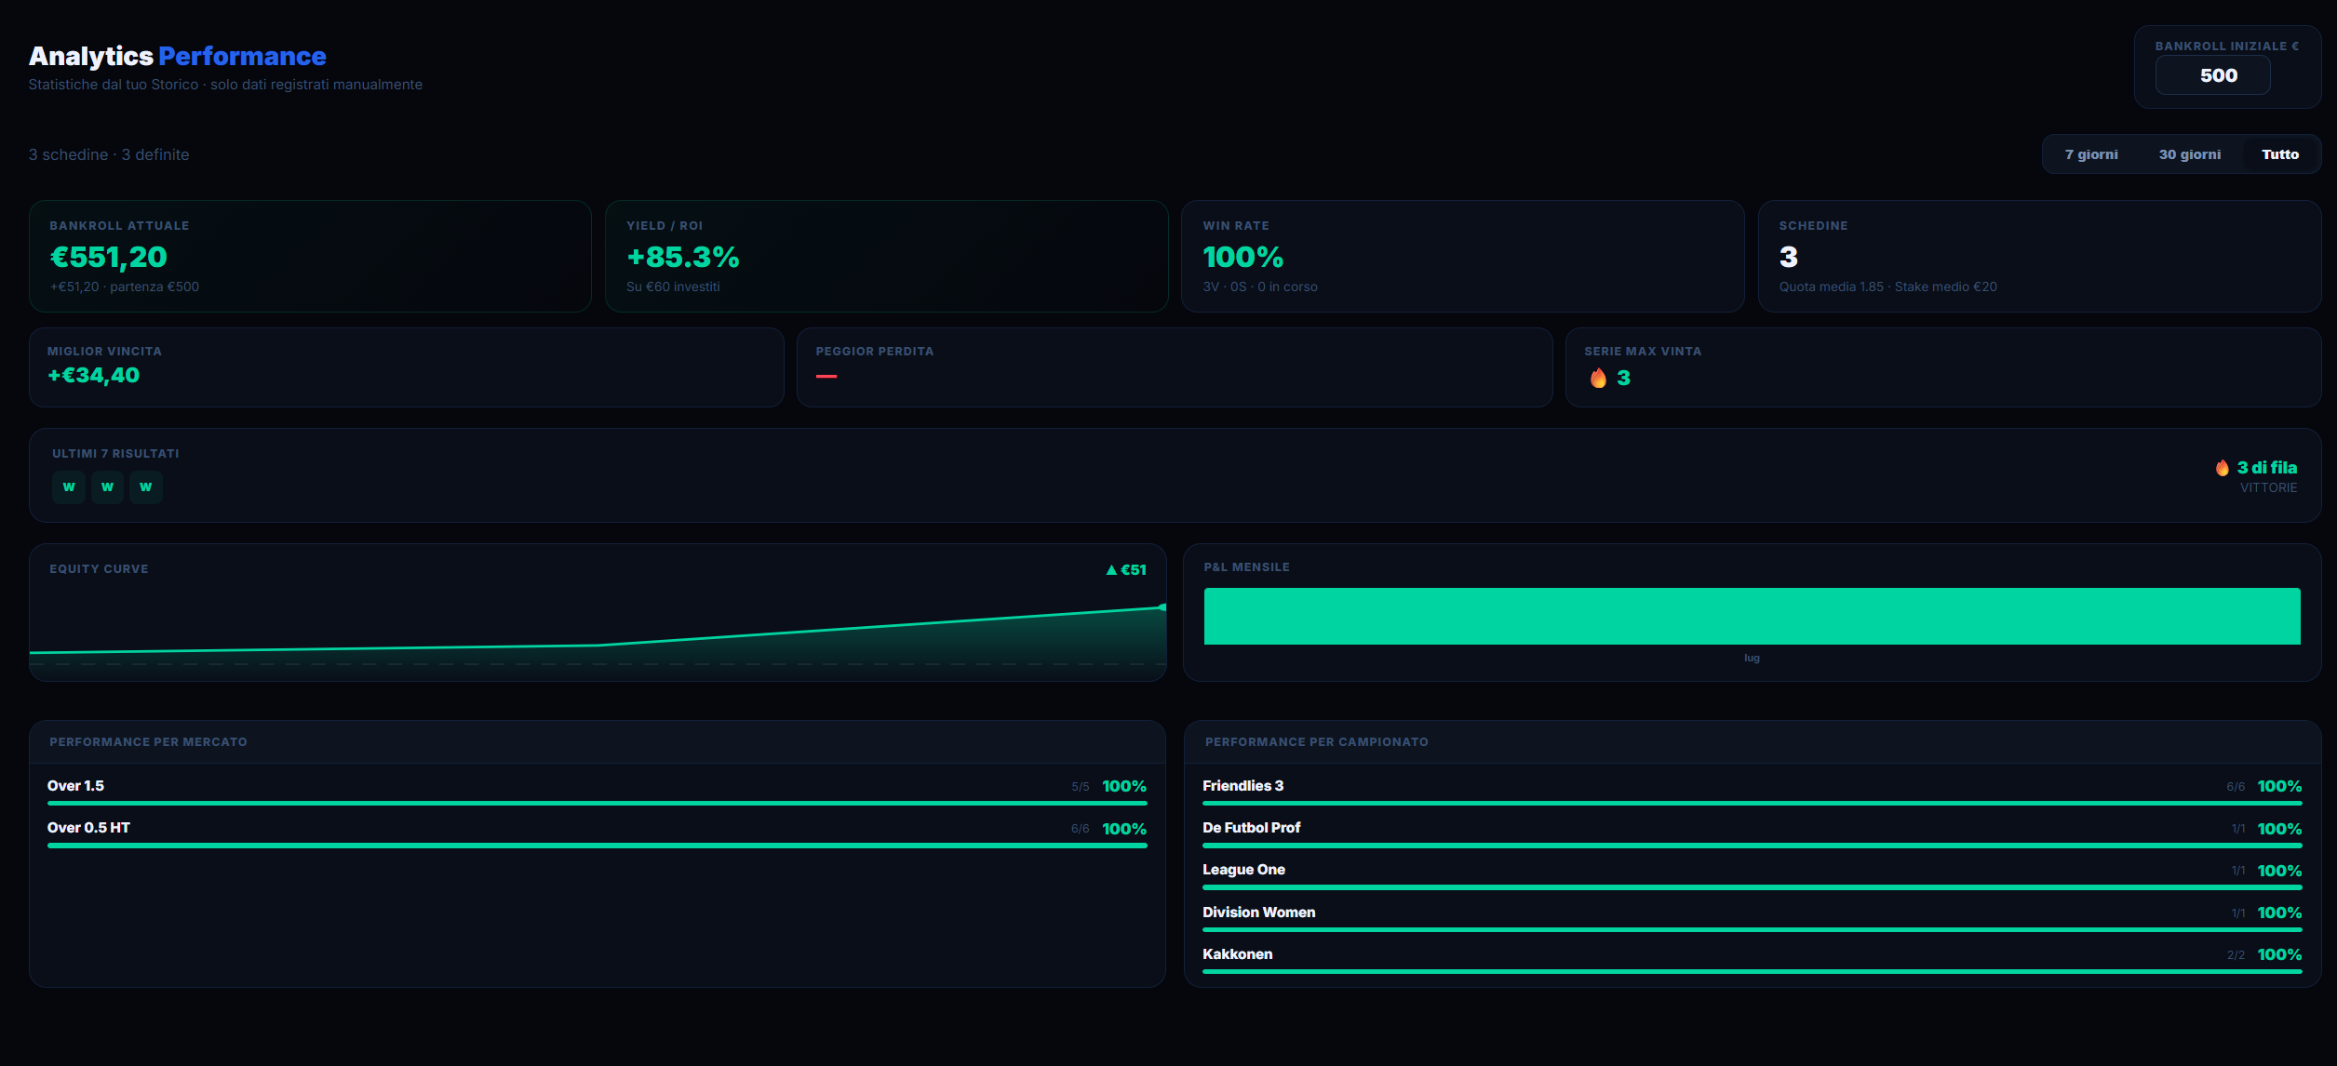This screenshot has height=1066, width=2337.
Task: Click the +85.3% yield value
Action: (x=683, y=257)
